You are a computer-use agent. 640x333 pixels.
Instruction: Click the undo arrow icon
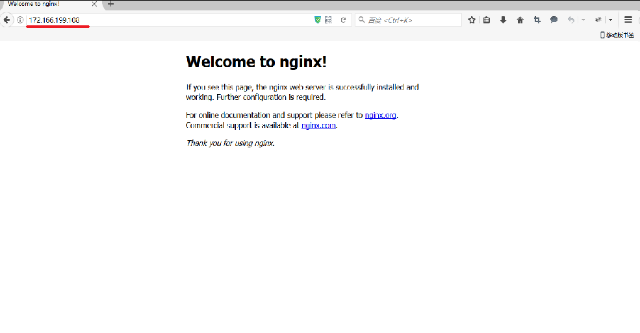pyautogui.click(x=571, y=19)
